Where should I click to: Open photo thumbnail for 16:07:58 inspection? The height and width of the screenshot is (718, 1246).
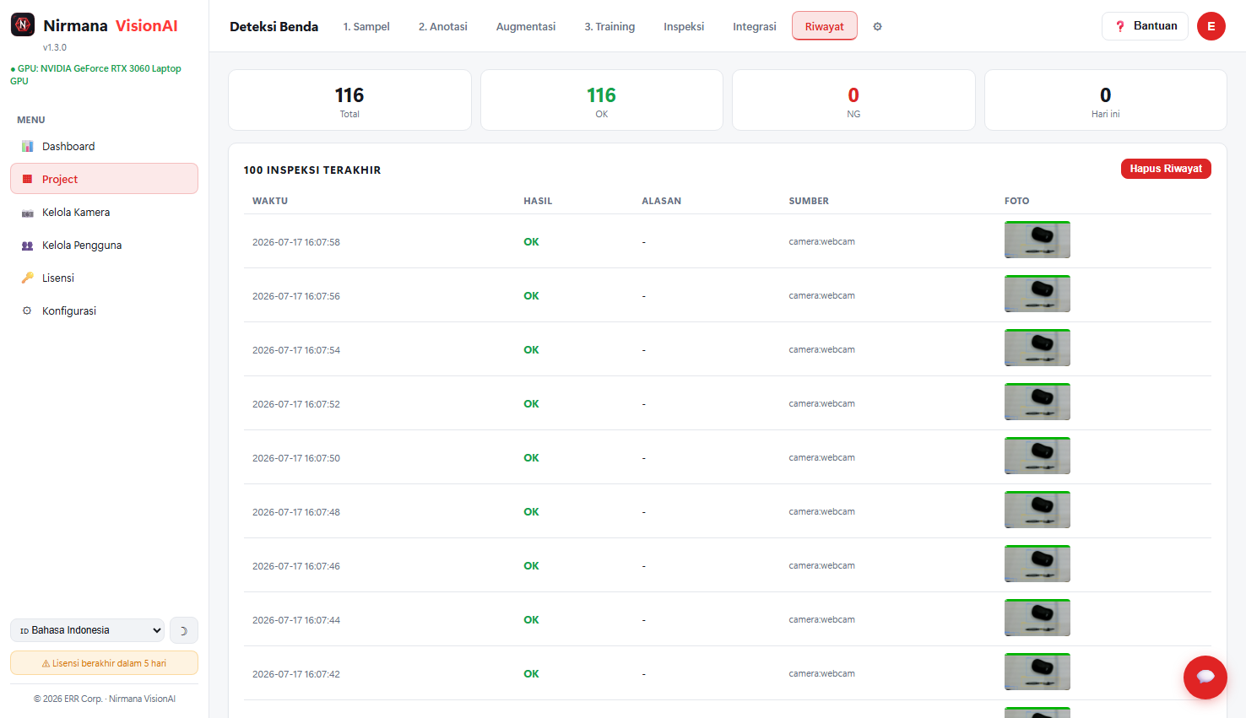pyautogui.click(x=1037, y=240)
